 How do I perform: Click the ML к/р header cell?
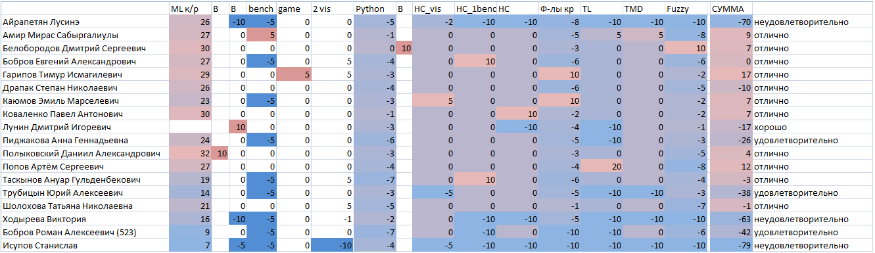(x=190, y=9)
